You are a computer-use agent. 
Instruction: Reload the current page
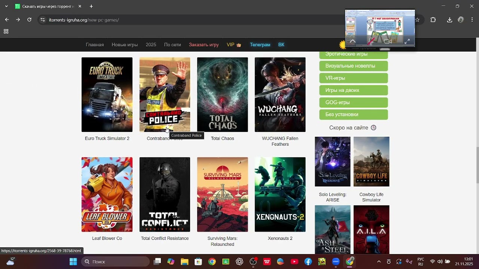[x=29, y=20]
